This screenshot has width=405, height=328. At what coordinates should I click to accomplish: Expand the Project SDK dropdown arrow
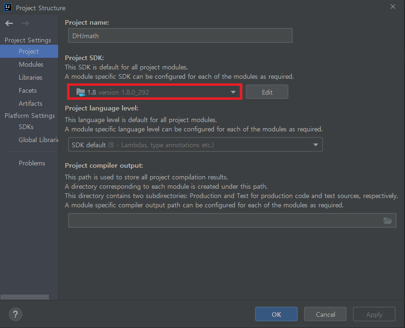233,92
